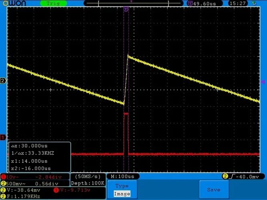Click the cursor delta x 30.000us readout

29,146
